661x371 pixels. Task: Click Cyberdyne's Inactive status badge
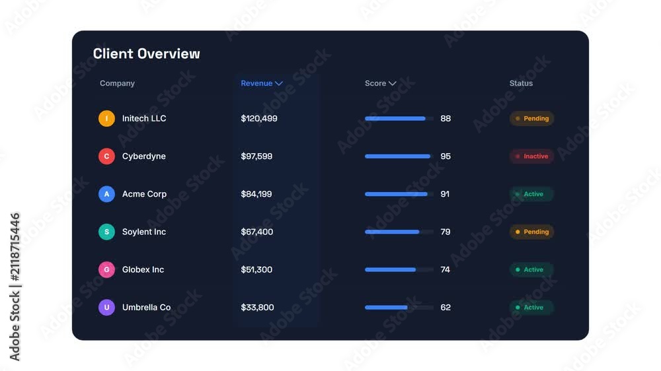(x=531, y=156)
